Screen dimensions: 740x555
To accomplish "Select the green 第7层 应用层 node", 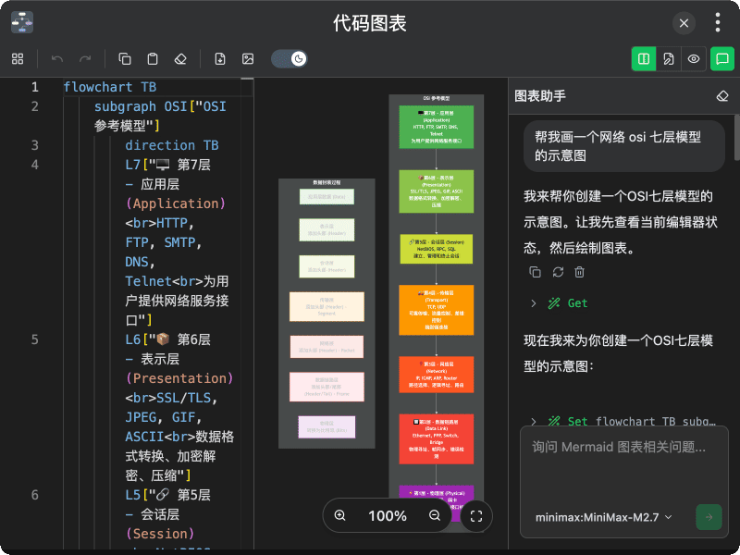I will point(436,127).
